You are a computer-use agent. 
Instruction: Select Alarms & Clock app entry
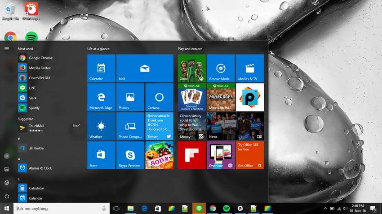pyautogui.click(x=40, y=168)
